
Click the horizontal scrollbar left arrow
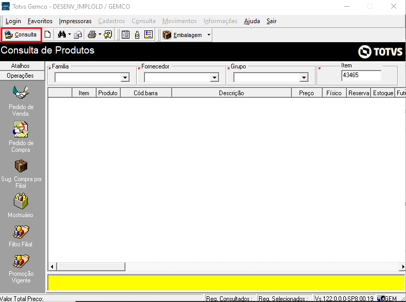click(52, 267)
